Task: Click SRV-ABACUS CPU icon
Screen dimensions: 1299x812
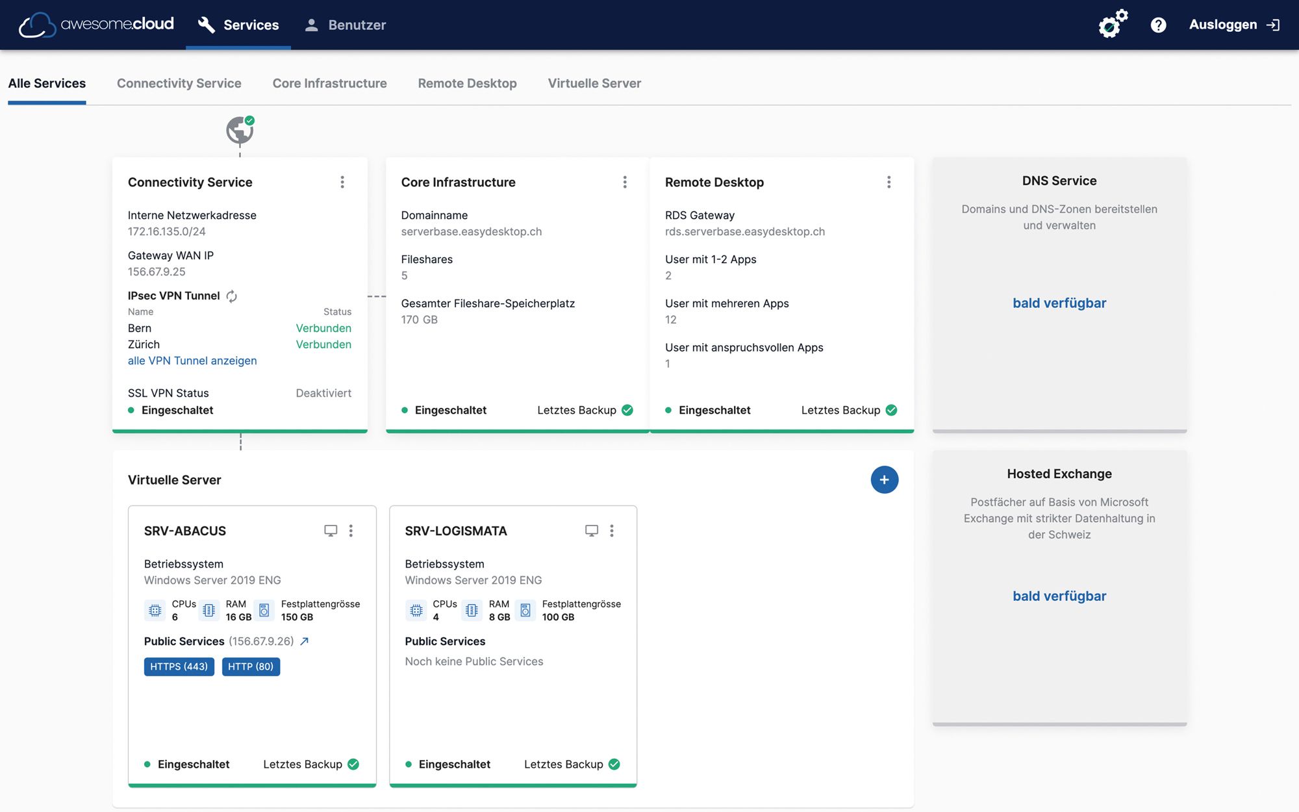Action: (155, 611)
